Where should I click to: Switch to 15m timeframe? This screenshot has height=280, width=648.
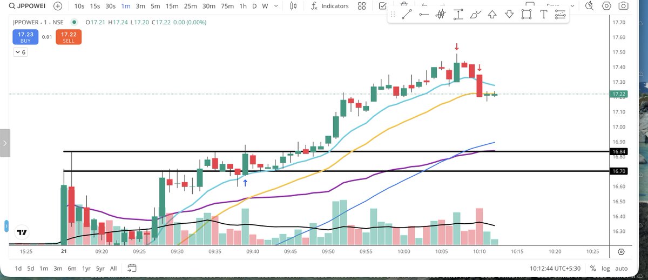click(x=172, y=6)
